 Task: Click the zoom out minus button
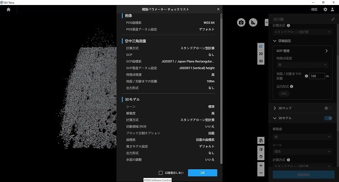tap(261, 173)
